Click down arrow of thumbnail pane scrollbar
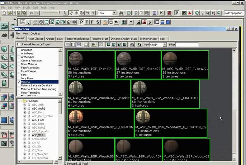 pyautogui.click(x=234, y=159)
